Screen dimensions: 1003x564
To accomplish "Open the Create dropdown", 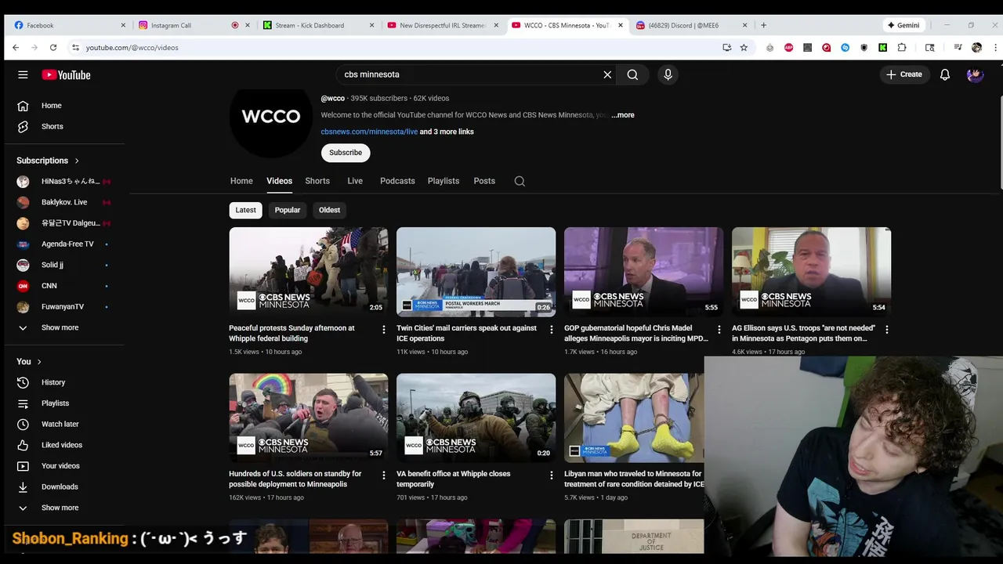I will pyautogui.click(x=904, y=74).
